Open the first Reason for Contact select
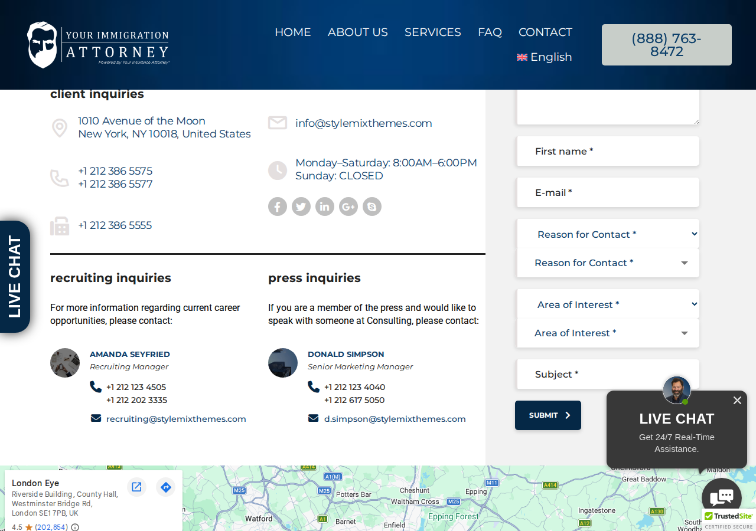This screenshot has height=531, width=756. click(x=608, y=234)
